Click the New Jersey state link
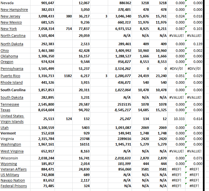The width and height of the screenshot is (209, 191). [x=11, y=16]
